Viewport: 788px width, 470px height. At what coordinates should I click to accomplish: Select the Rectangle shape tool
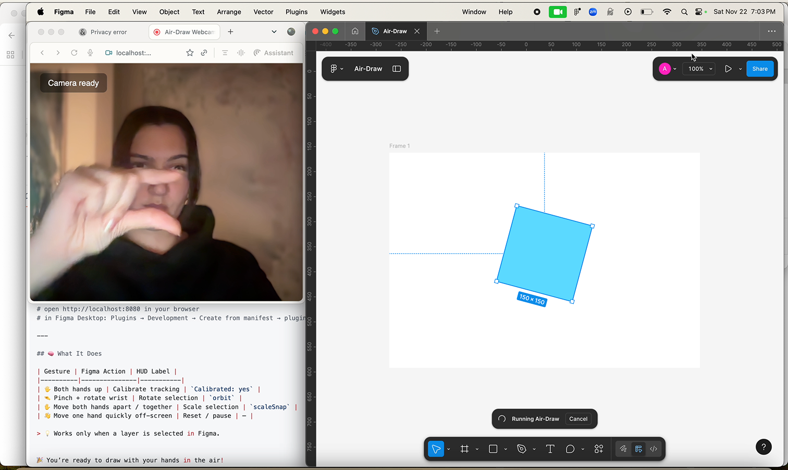493,449
